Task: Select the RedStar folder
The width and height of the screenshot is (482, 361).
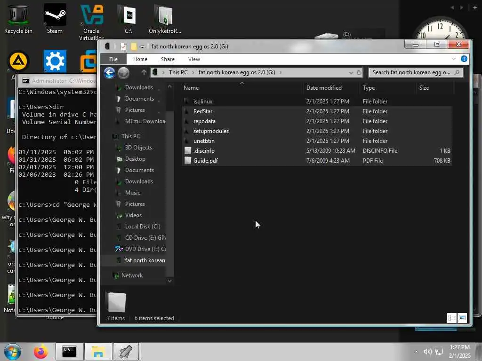Action: [317, 111]
